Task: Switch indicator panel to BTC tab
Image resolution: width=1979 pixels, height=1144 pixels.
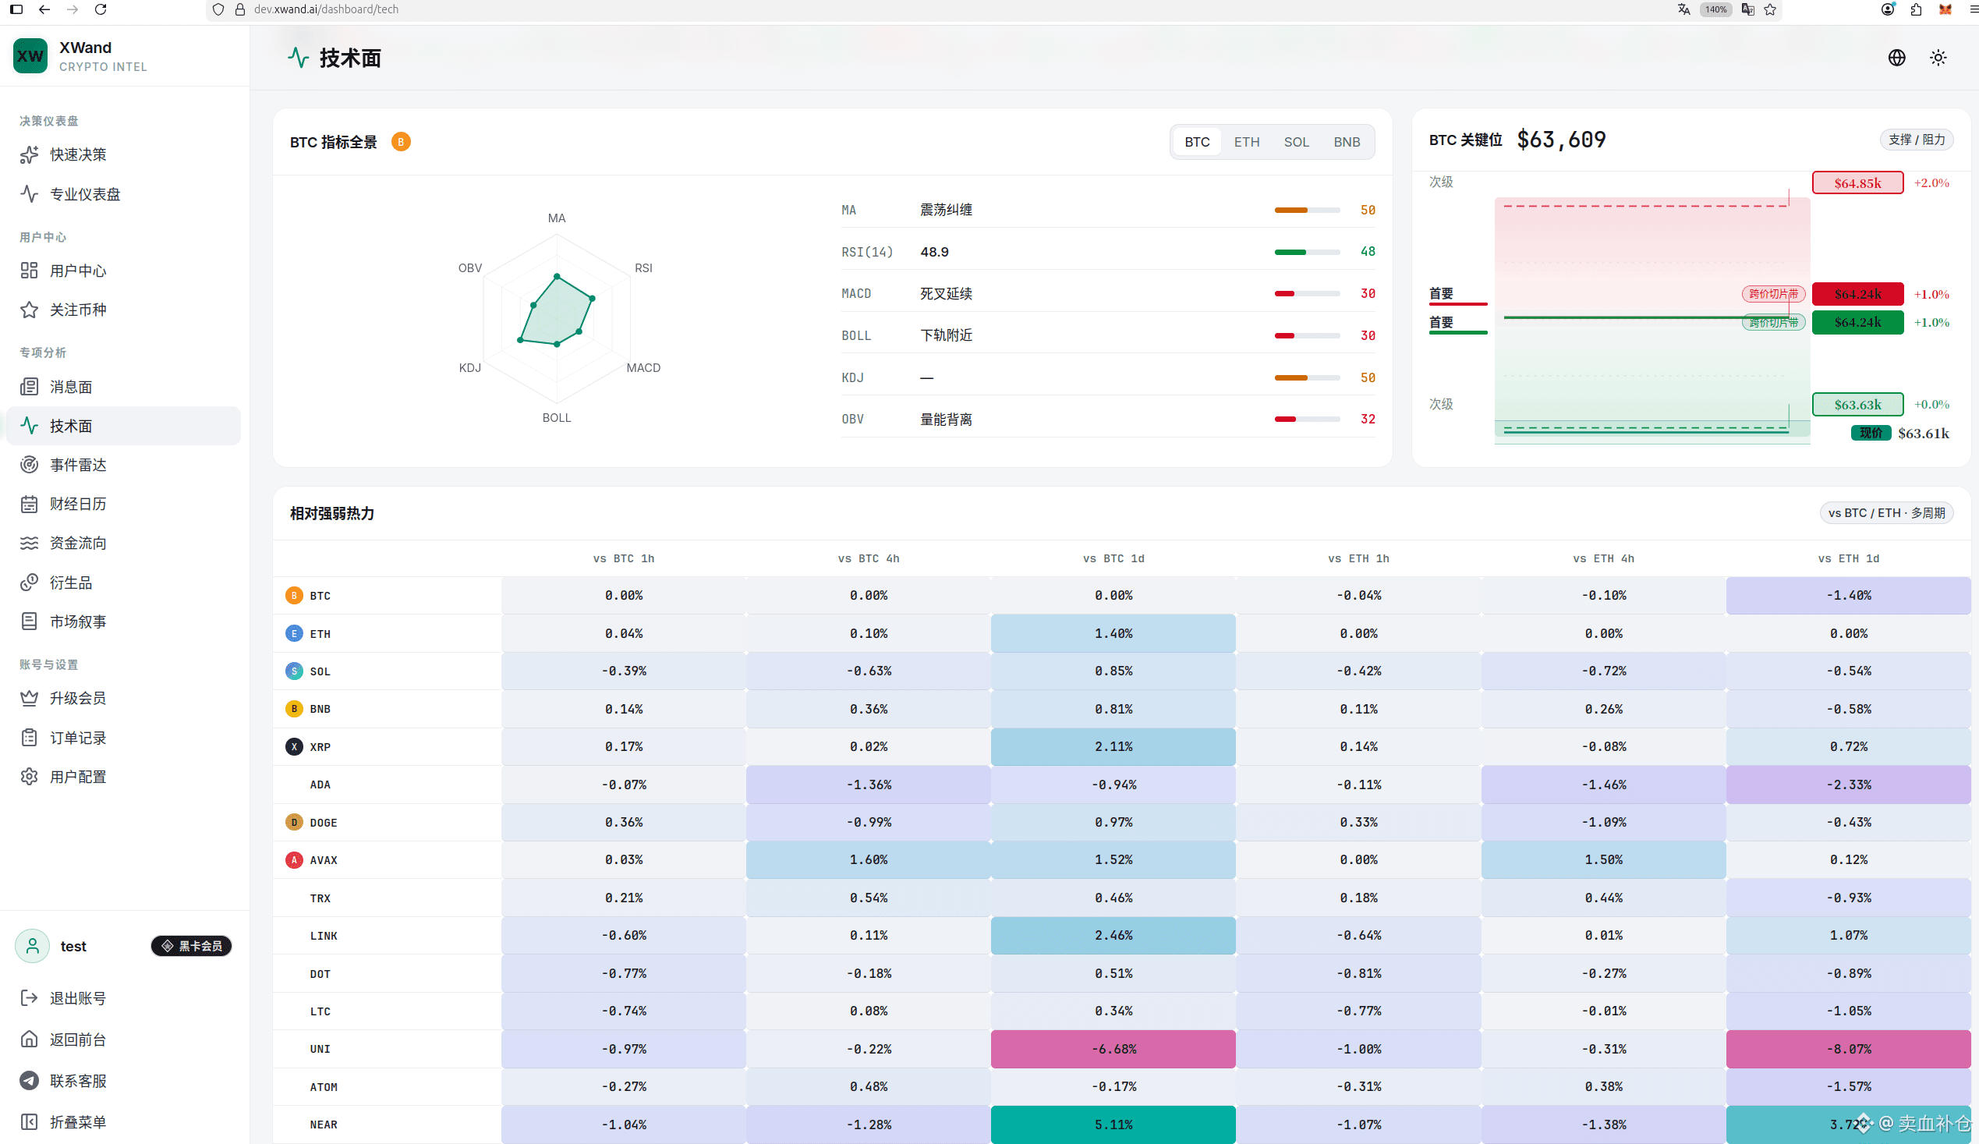Action: [1197, 142]
